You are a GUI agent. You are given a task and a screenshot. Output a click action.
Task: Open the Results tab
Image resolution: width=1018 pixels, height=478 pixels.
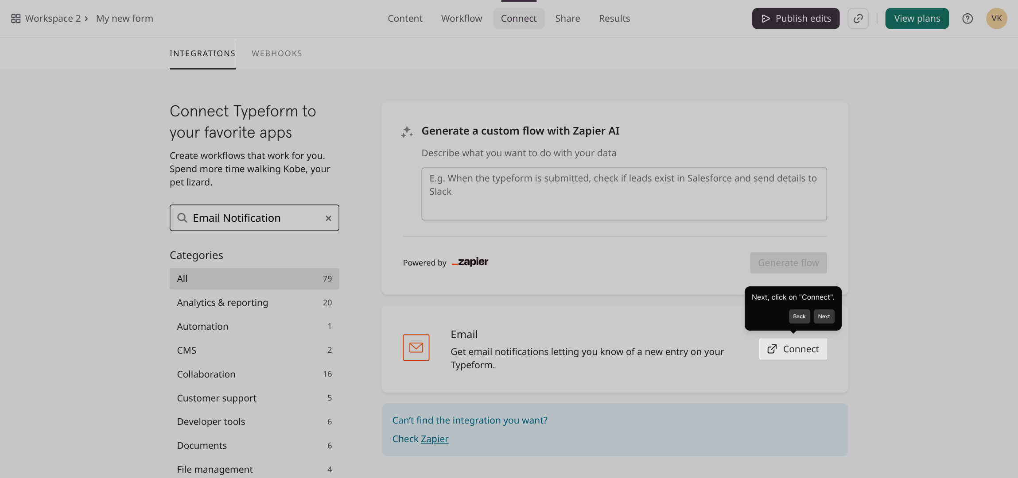[x=614, y=19]
